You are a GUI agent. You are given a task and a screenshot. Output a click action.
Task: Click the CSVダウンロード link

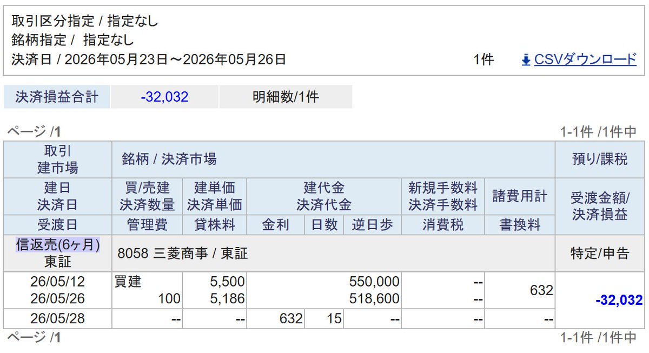point(585,59)
